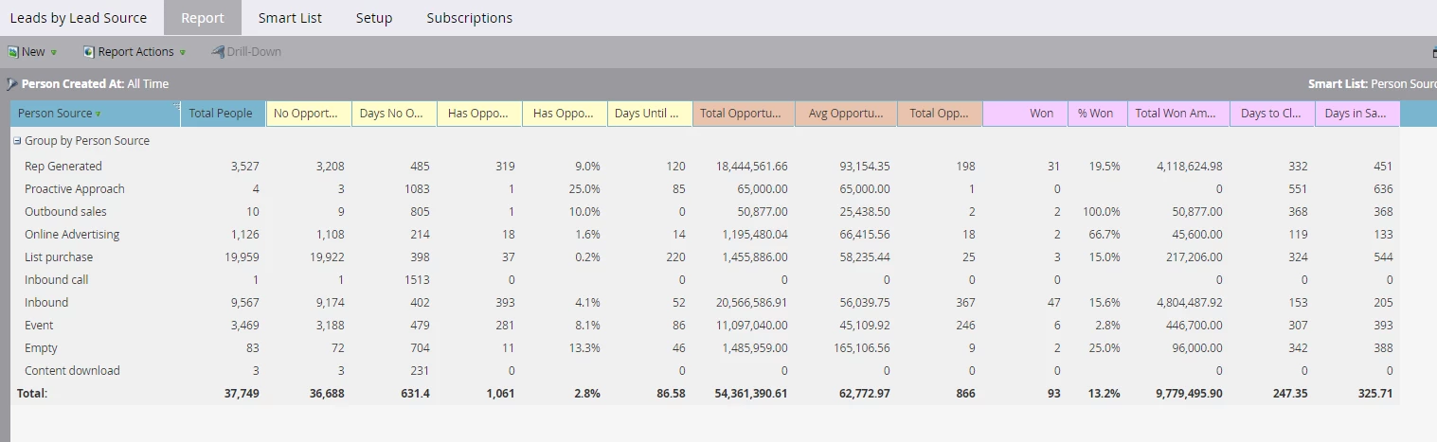The image size is (1437, 442).
Task: Click the 54,361,390.61 total cell
Action: click(751, 394)
